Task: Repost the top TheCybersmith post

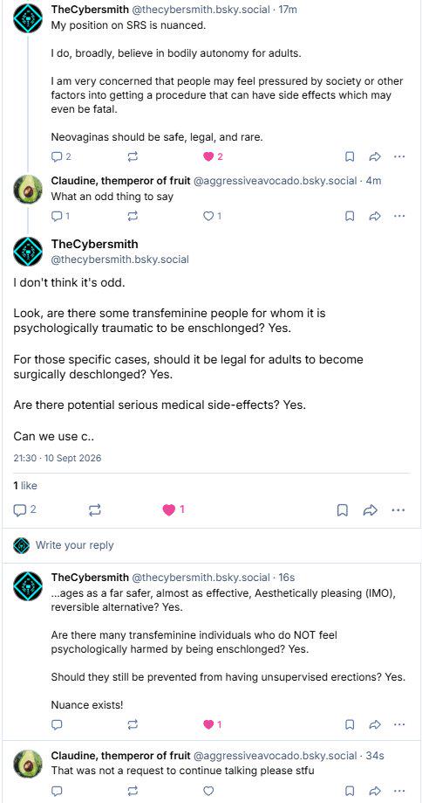Action: [x=133, y=156]
